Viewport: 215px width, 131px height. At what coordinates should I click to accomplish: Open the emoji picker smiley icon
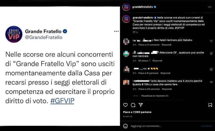[125, 126]
